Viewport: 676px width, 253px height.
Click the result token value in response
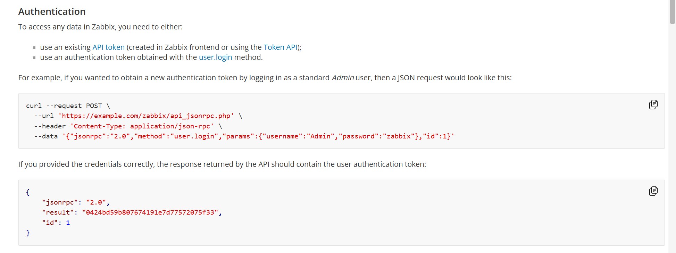click(150, 213)
